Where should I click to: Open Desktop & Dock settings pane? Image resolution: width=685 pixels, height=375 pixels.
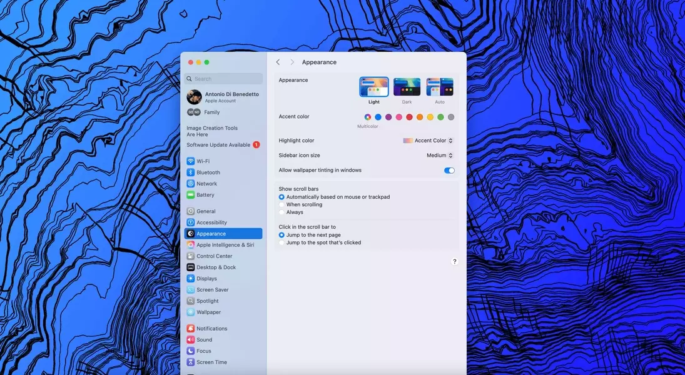tap(216, 267)
